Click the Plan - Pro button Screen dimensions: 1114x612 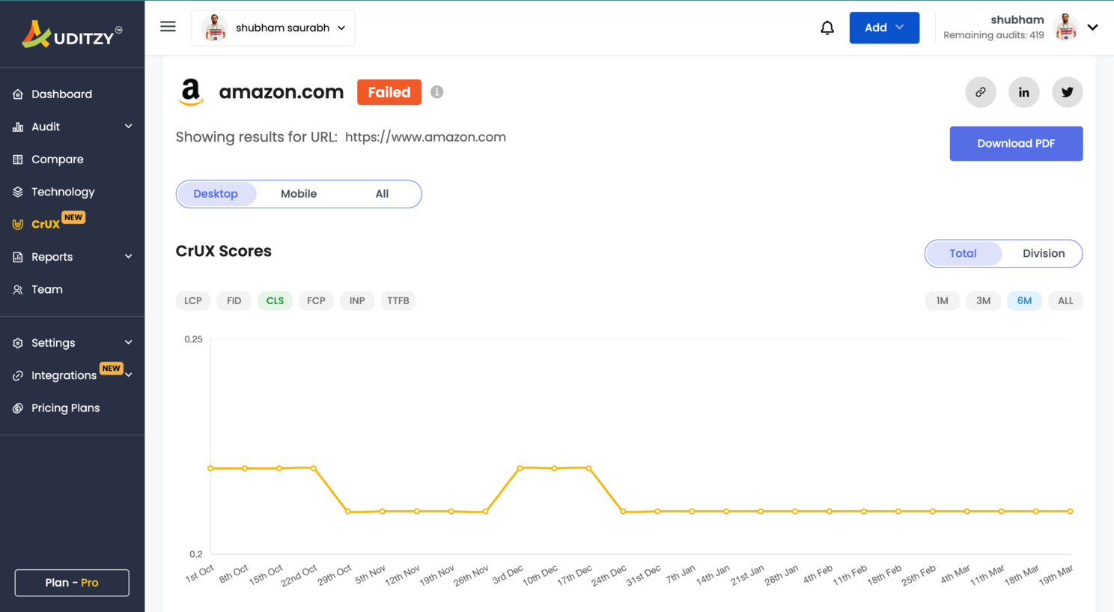72,583
